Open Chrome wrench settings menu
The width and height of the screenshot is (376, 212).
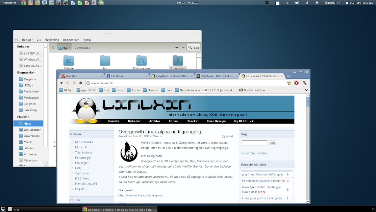pos(304,83)
